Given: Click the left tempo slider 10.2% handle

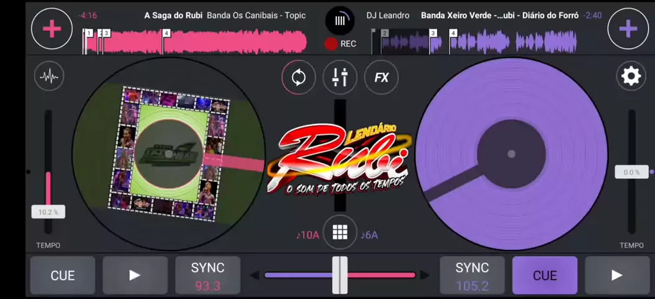Looking at the screenshot, I should [48, 212].
